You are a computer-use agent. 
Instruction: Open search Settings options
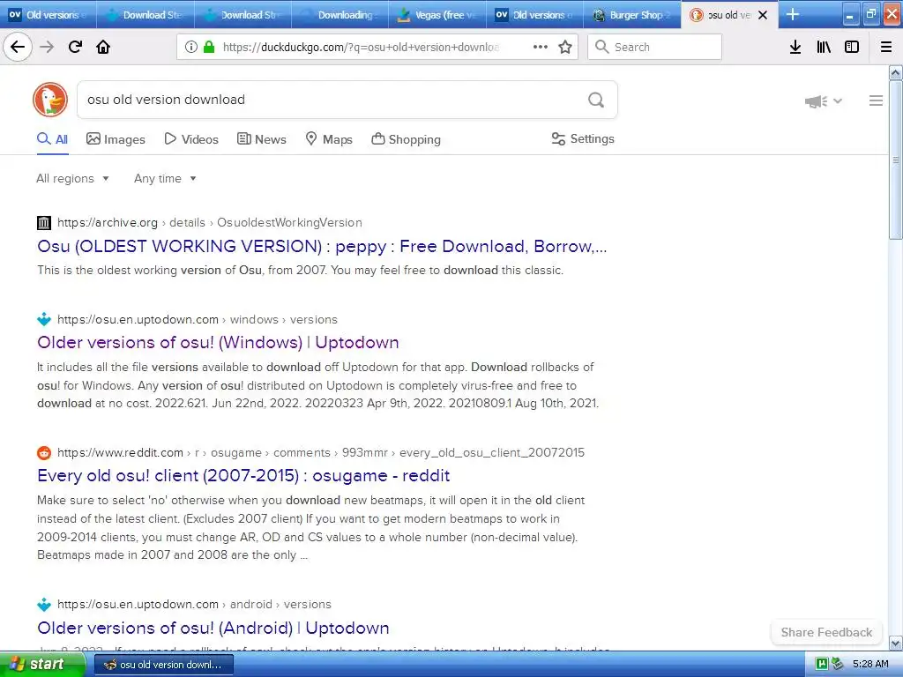[x=583, y=138]
